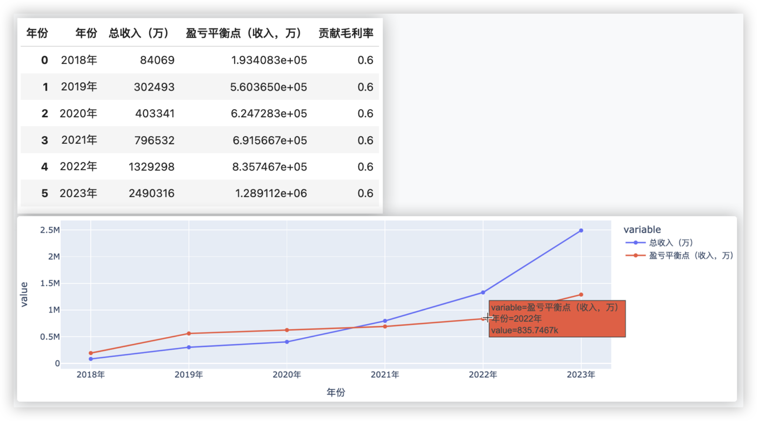
Task: Click the 盈亏平衡点（收入，万） column header
Action: [244, 33]
